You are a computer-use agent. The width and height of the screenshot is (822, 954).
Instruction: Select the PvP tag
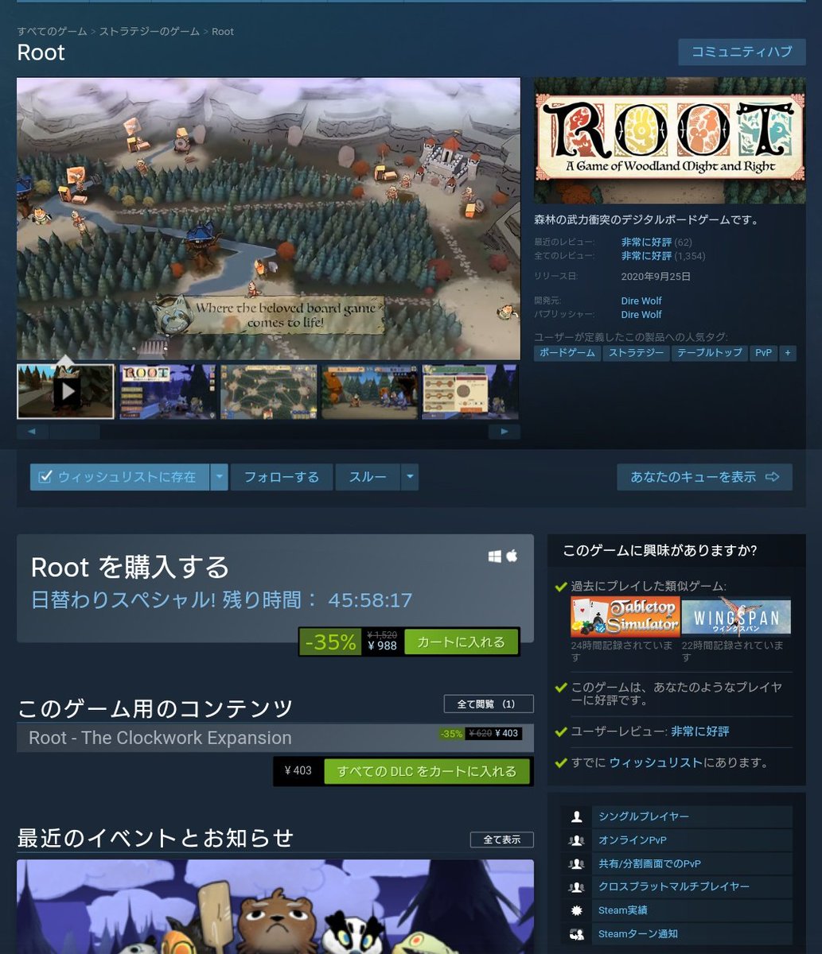point(764,353)
